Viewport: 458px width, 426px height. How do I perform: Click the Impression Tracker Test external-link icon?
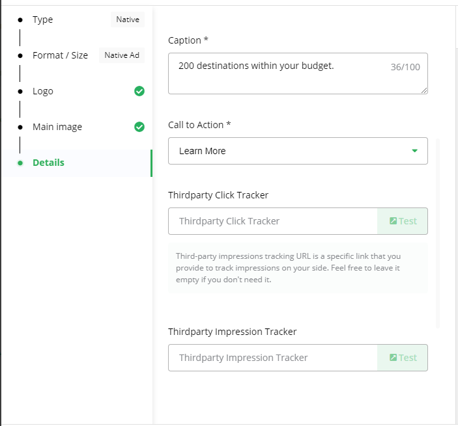393,357
